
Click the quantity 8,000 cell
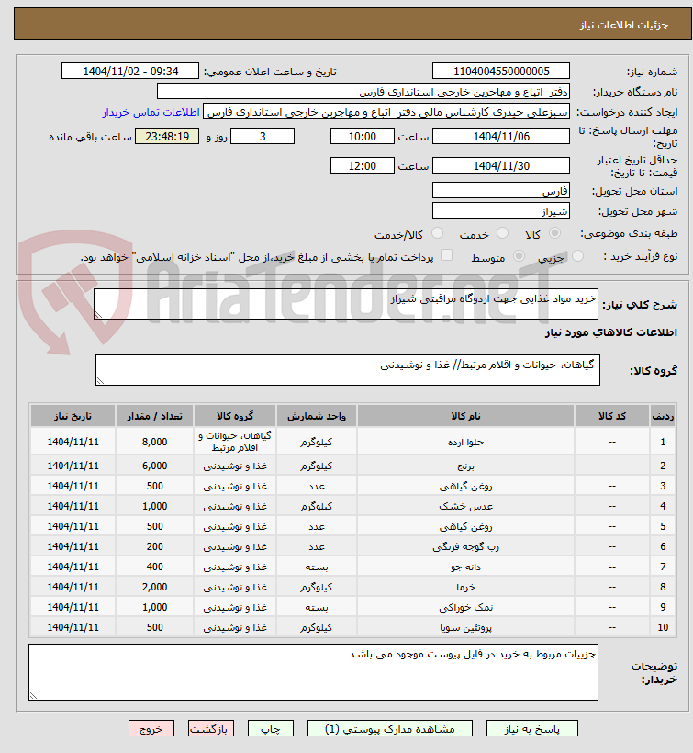pyautogui.click(x=154, y=442)
